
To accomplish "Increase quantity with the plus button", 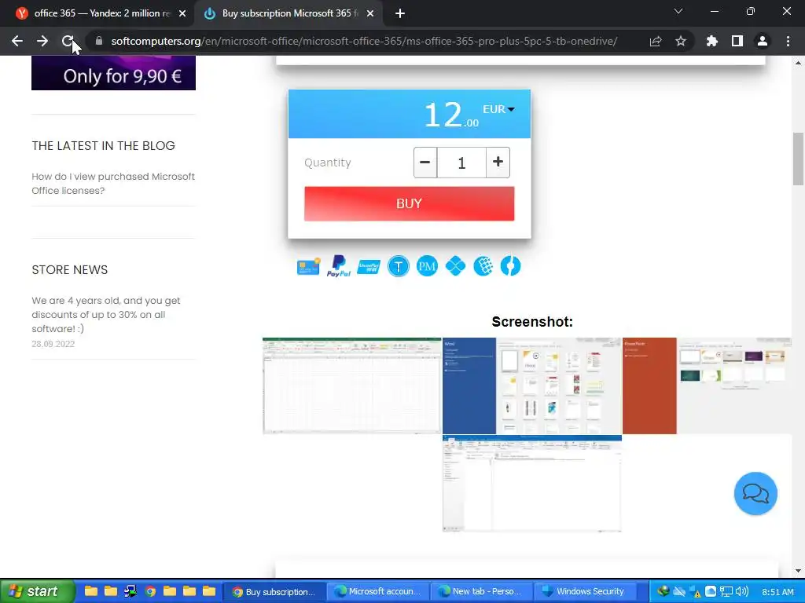I will [498, 163].
